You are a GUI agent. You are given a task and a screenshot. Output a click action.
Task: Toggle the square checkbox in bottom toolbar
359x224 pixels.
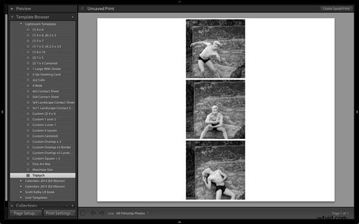83,213
